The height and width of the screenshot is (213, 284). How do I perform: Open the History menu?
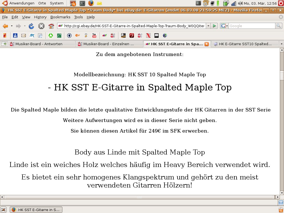(x=40, y=17)
